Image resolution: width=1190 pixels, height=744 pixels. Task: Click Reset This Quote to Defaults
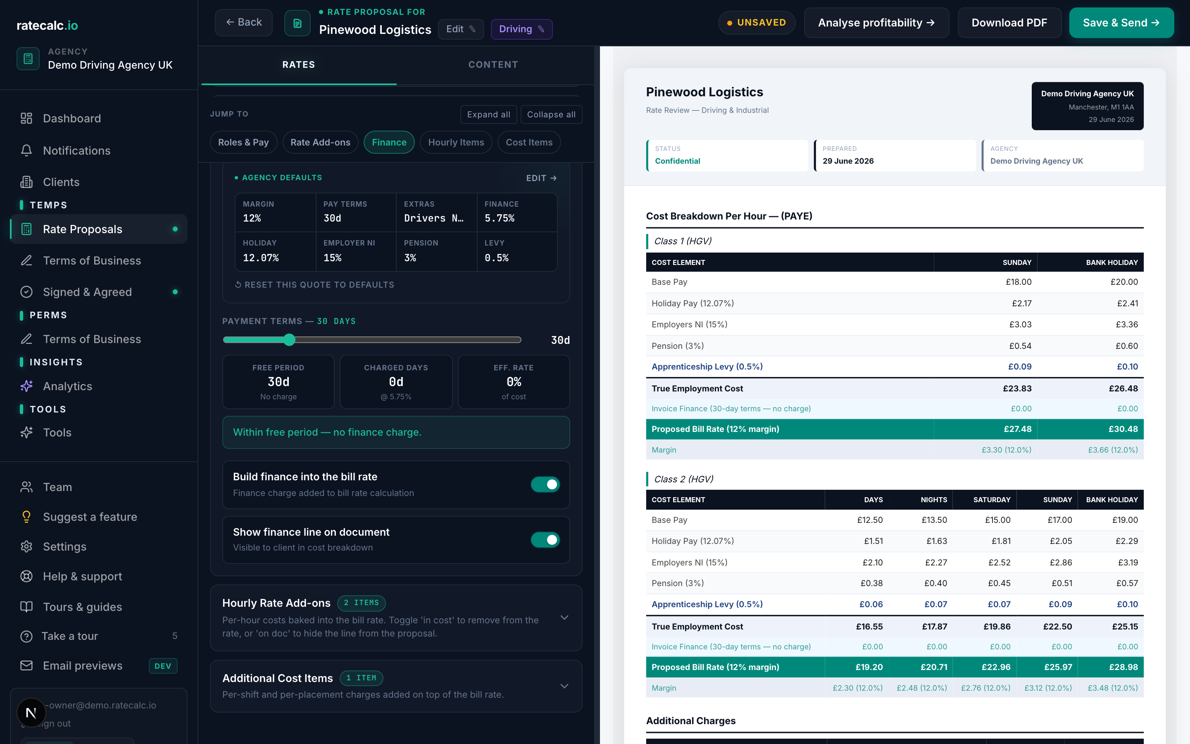coord(315,285)
